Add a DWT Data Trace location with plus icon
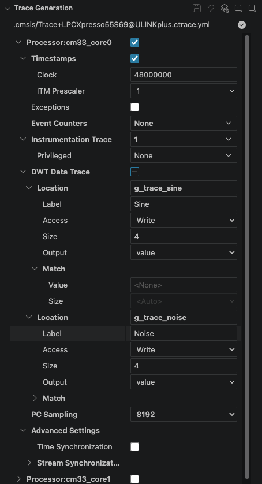The image size is (262, 484). click(134, 172)
